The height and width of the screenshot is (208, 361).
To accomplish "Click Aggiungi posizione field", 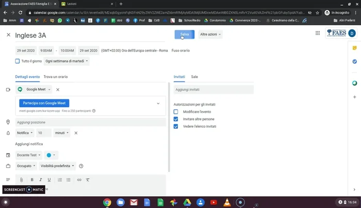I will [91, 122].
